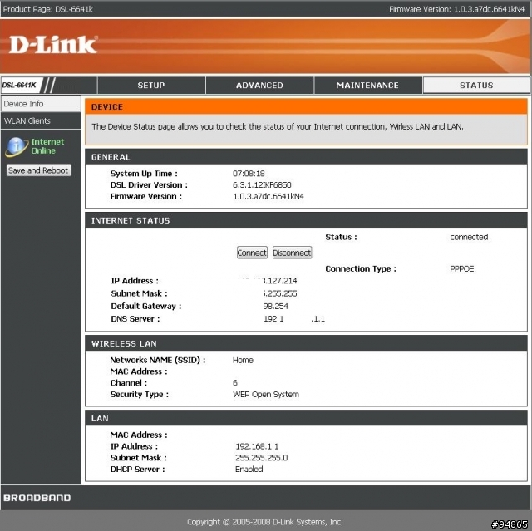
Task: Click the D-Link logo
Action: [53, 45]
